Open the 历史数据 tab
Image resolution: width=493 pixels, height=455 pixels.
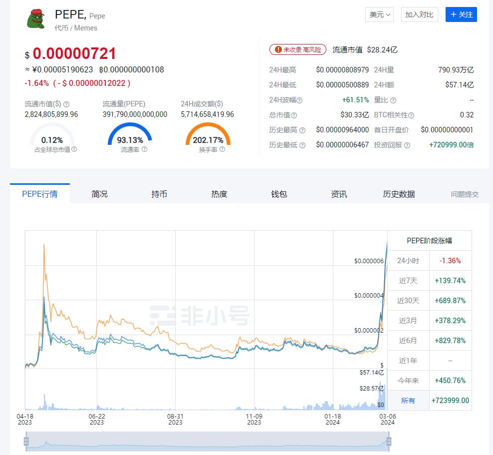pos(399,194)
